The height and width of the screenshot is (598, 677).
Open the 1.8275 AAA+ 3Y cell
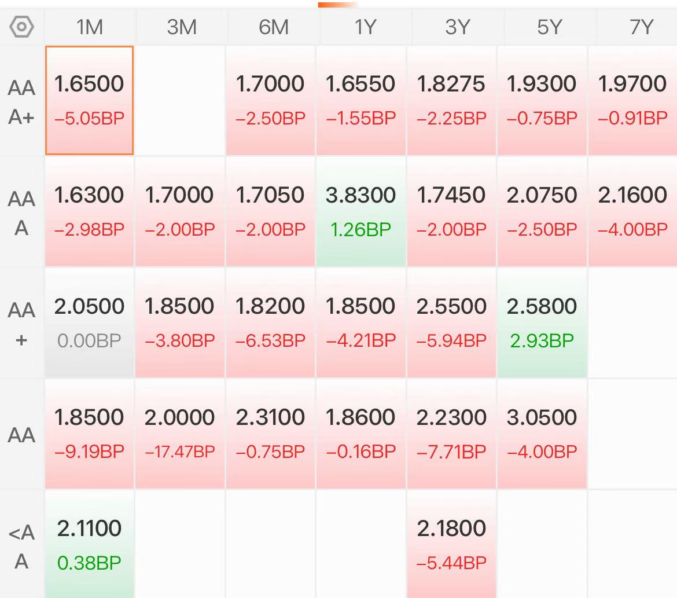(x=451, y=100)
